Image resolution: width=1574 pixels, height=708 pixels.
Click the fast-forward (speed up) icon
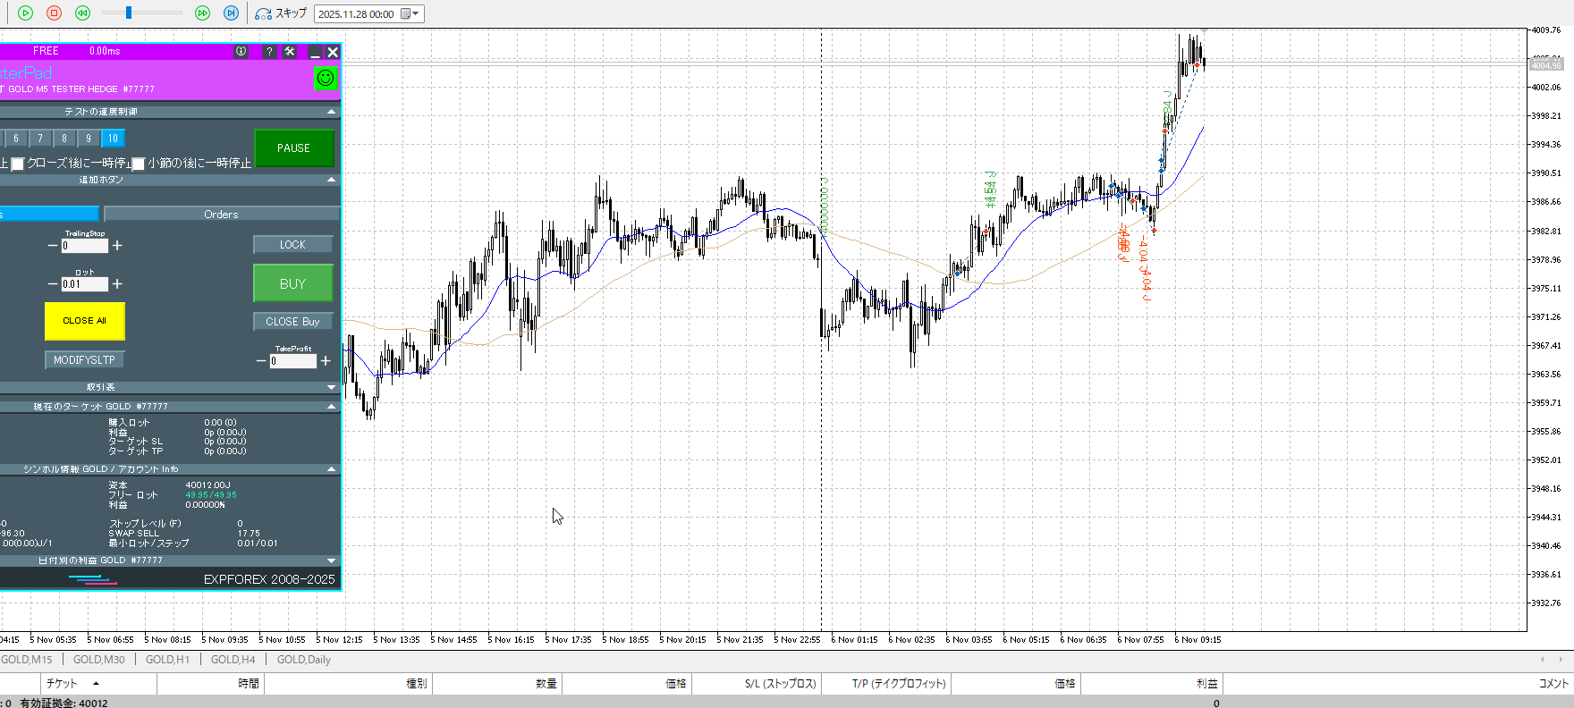[203, 13]
